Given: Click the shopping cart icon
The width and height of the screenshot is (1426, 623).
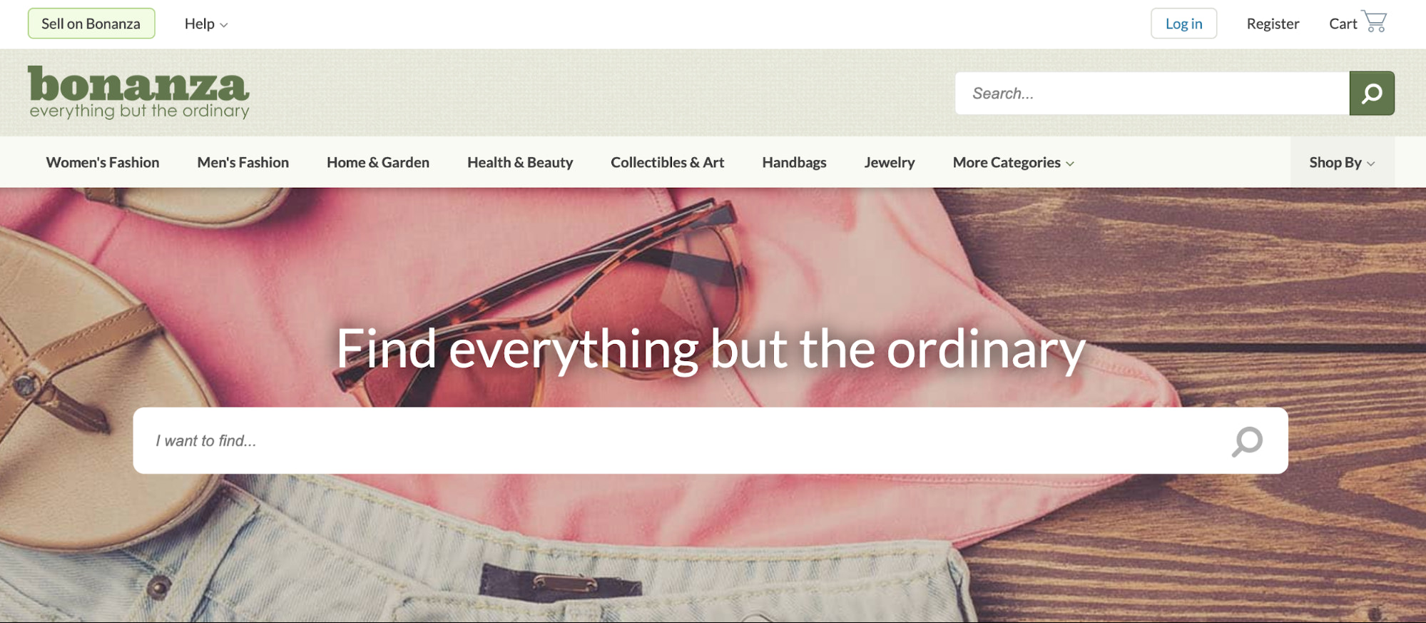Looking at the screenshot, I should click(1374, 21).
